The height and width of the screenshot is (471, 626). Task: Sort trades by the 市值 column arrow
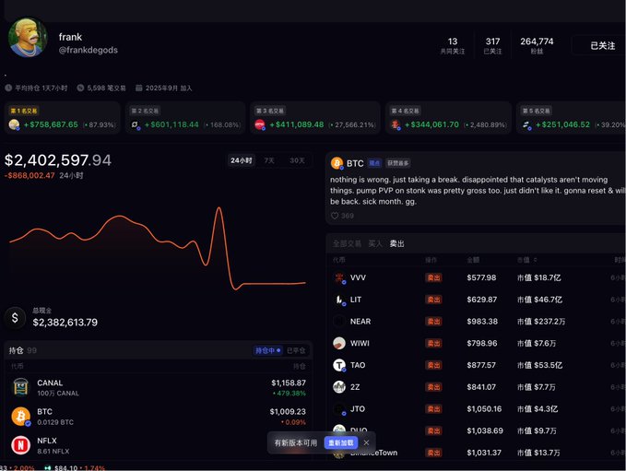click(x=535, y=260)
